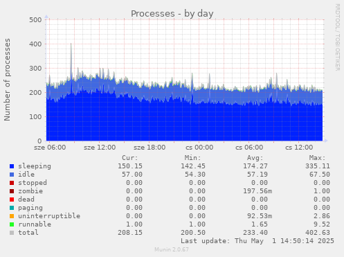Click the sleeping legend color swatch
This screenshot has height=257, width=344.
coord(12,166)
